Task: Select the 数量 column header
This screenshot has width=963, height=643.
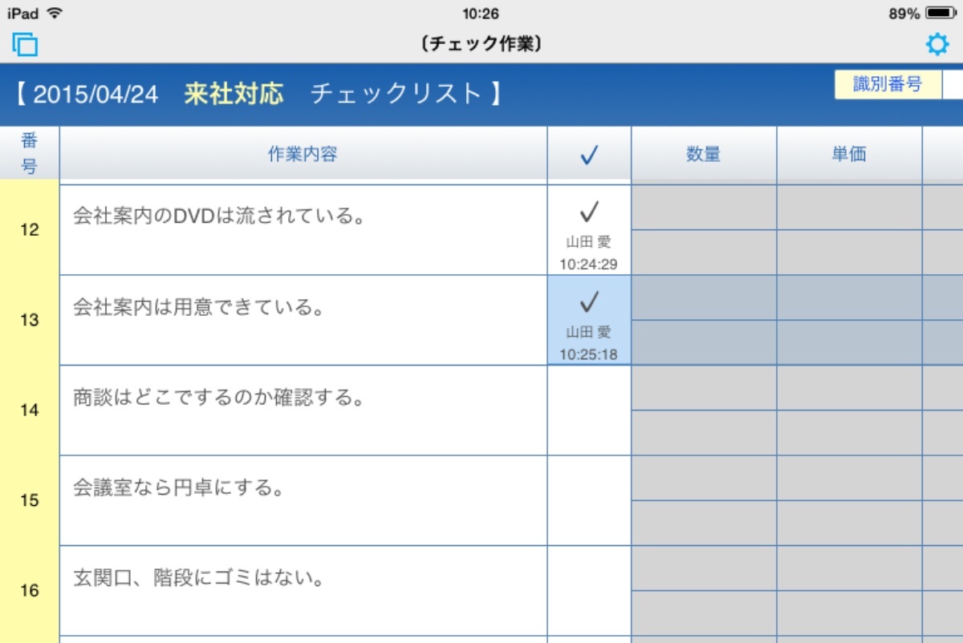Action: pyautogui.click(x=704, y=156)
